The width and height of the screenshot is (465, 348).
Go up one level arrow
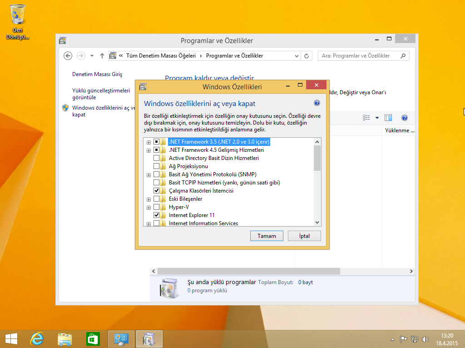coord(102,56)
